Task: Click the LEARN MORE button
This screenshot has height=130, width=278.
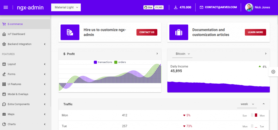Action: (255, 32)
